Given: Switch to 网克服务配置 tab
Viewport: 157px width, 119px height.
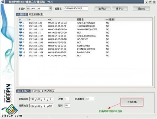Looking at the screenshot, I should point(36,14).
